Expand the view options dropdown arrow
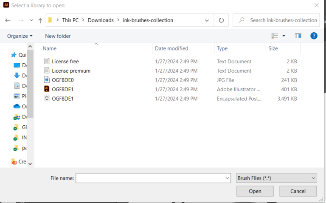Image resolution: width=326 pixels, height=203 pixels. pyautogui.click(x=284, y=36)
